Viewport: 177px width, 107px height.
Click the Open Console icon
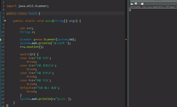[x=142, y=4]
